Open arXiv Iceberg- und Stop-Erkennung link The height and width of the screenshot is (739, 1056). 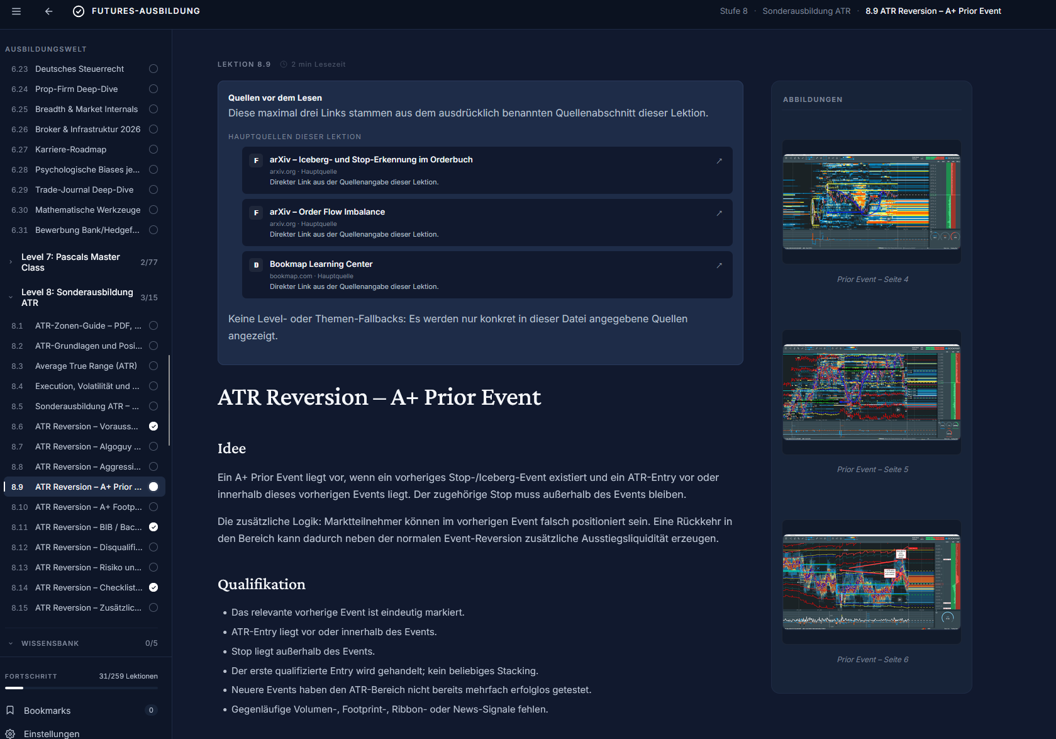[x=487, y=170]
